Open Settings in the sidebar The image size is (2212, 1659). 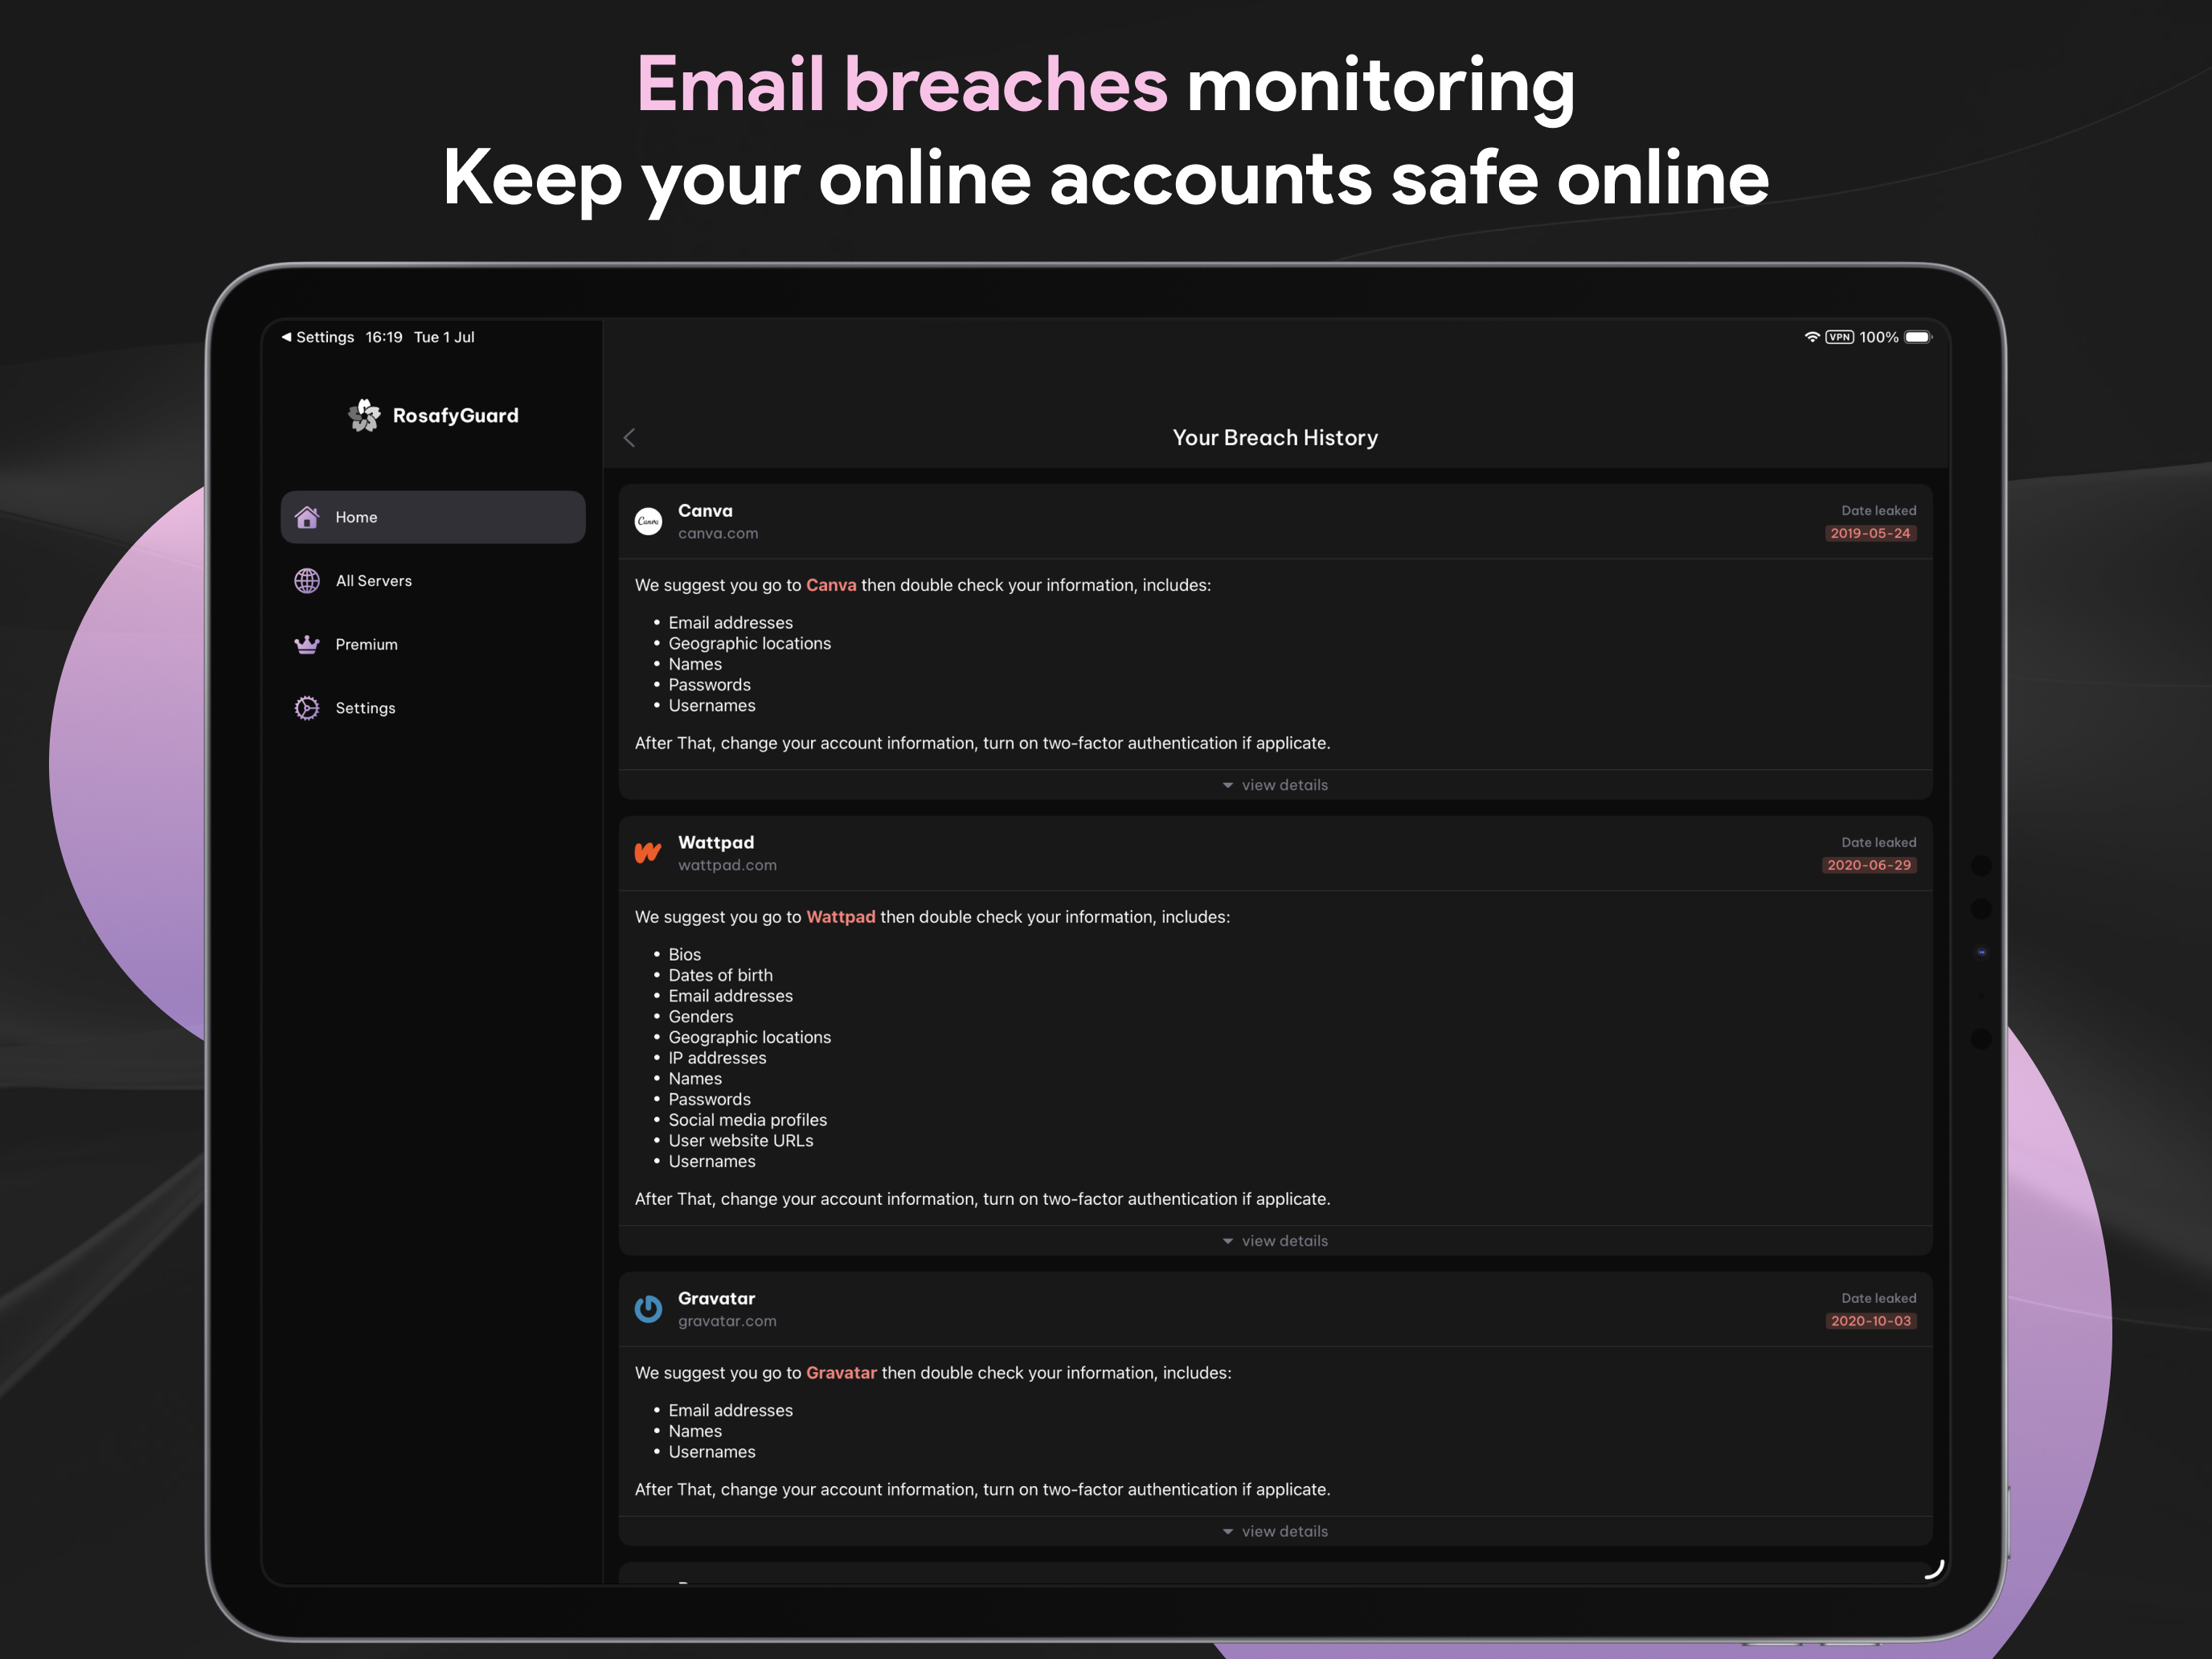click(433, 708)
